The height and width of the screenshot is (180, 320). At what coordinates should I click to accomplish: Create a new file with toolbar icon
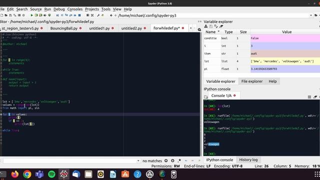pyautogui.click(x=2, y=15)
